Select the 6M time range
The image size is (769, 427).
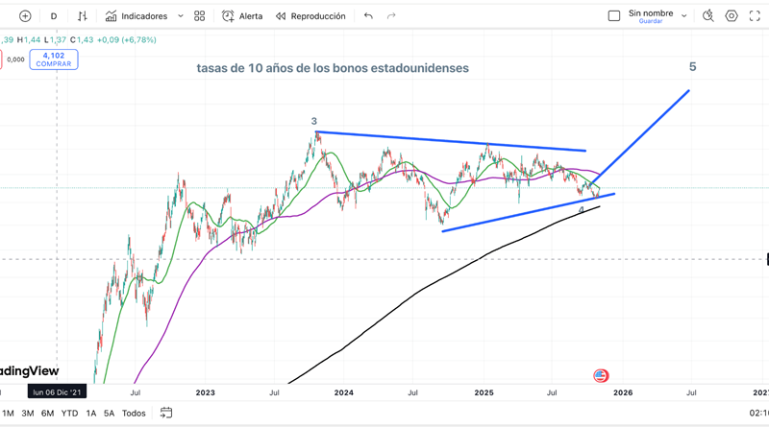click(47, 414)
